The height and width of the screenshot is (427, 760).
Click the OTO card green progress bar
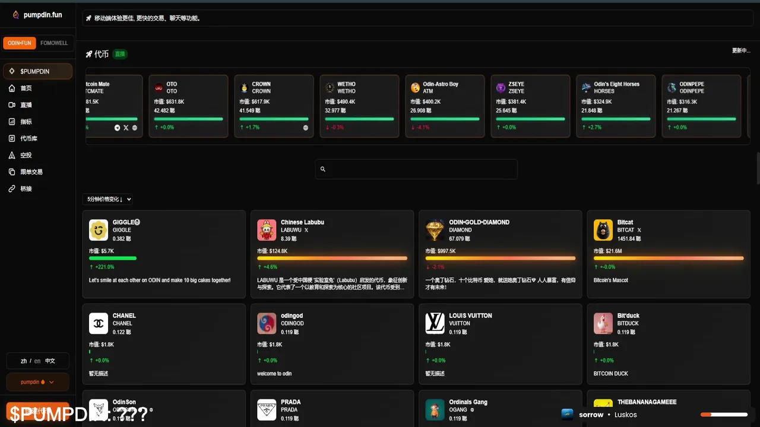[x=188, y=119]
